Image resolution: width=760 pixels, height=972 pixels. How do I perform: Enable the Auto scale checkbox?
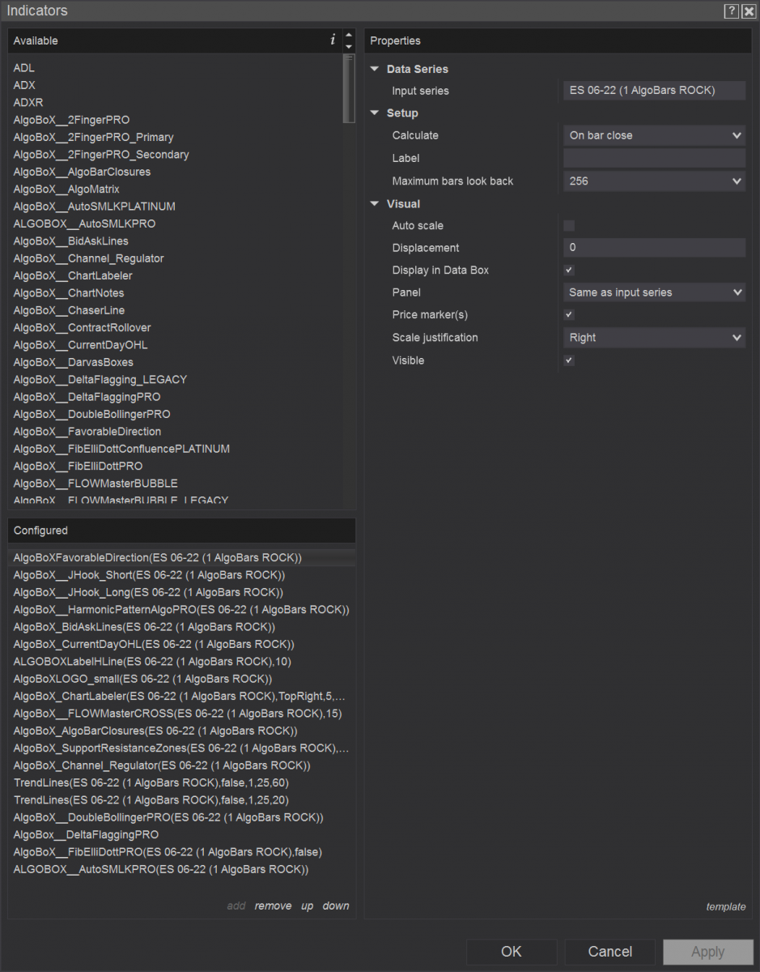pos(569,226)
